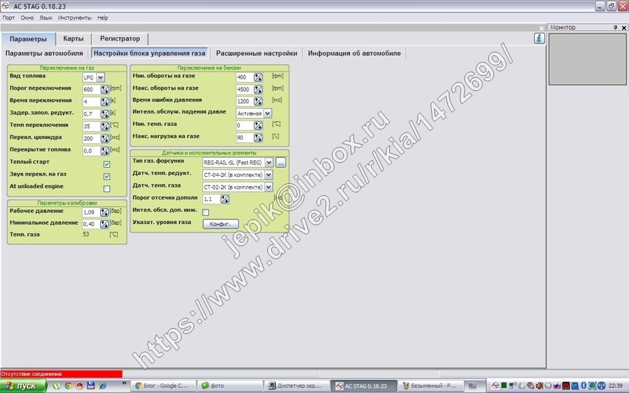Open the Инструменты menu
The image size is (629, 393).
(x=75, y=18)
